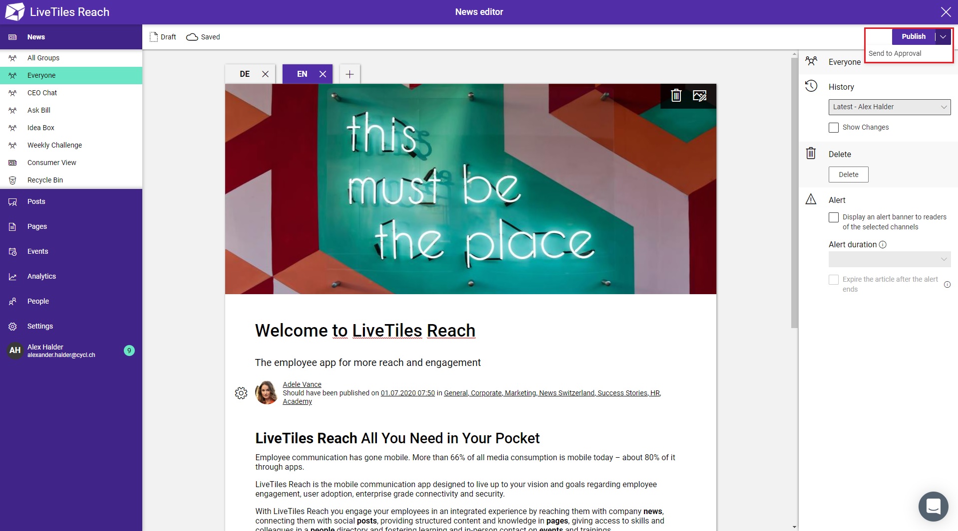Click the Events calendar icon
The height and width of the screenshot is (531, 958).
pyautogui.click(x=12, y=252)
